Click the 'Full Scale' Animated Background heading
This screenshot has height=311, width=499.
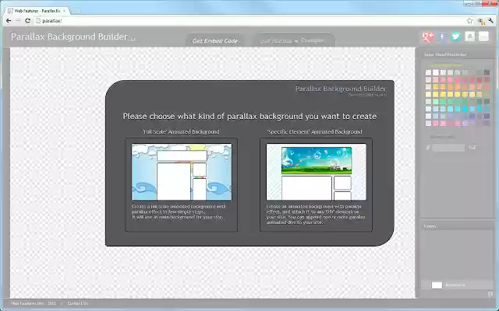click(x=181, y=131)
